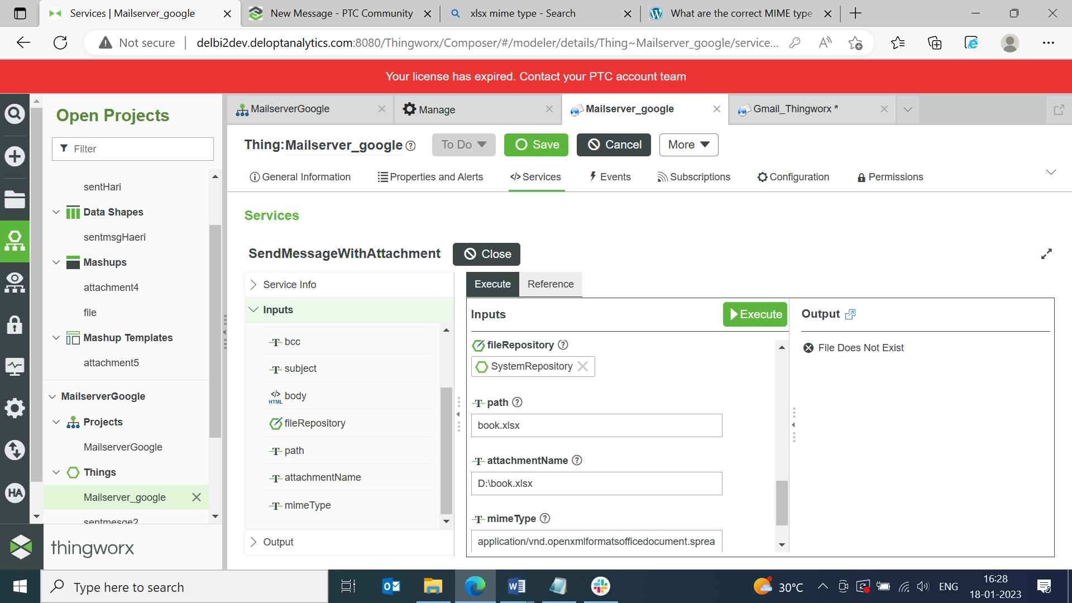Viewport: 1072px width, 603px height.
Task: Open Output in a new window via pop-out icon
Action: (850, 314)
